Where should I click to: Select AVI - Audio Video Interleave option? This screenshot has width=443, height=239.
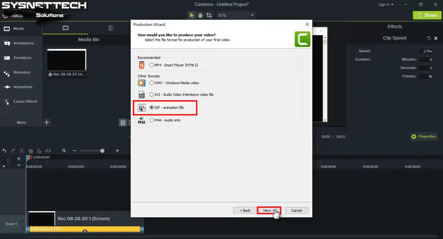coord(181,95)
